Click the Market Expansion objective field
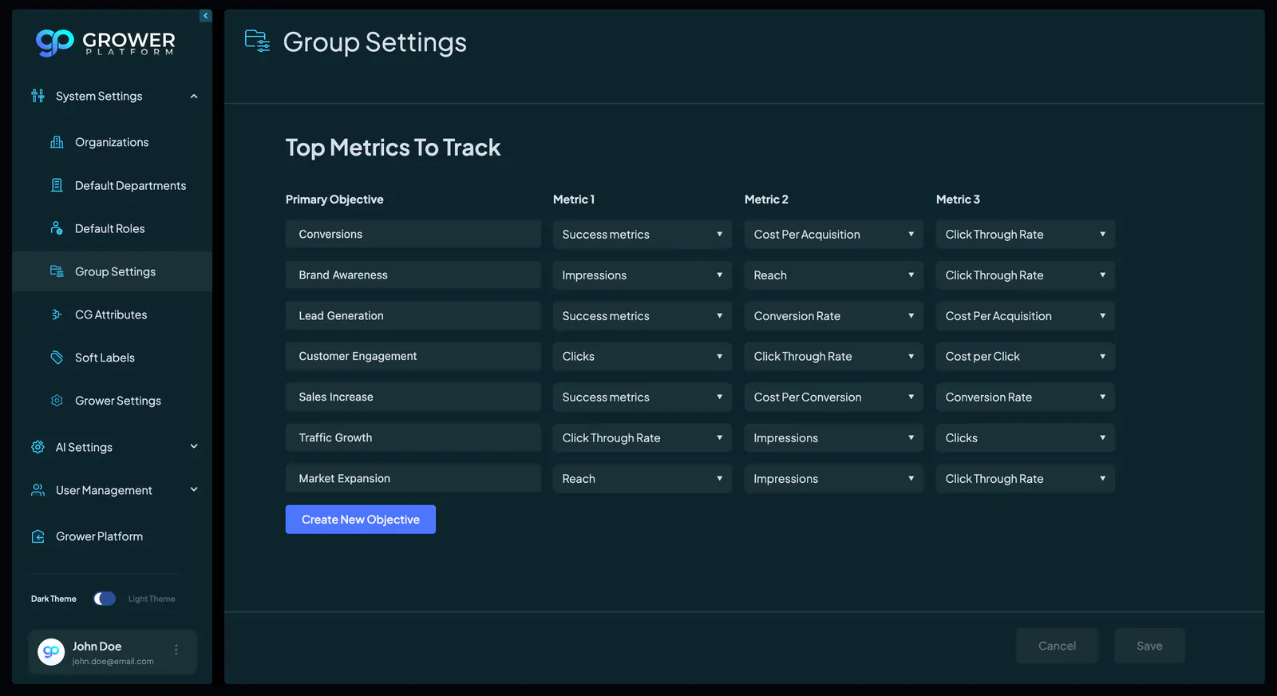Screen dimensions: 1277x696 tap(413, 479)
